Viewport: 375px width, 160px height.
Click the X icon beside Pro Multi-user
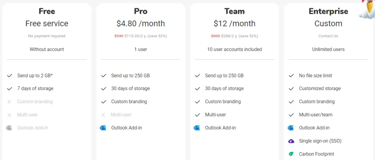point(103,115)
